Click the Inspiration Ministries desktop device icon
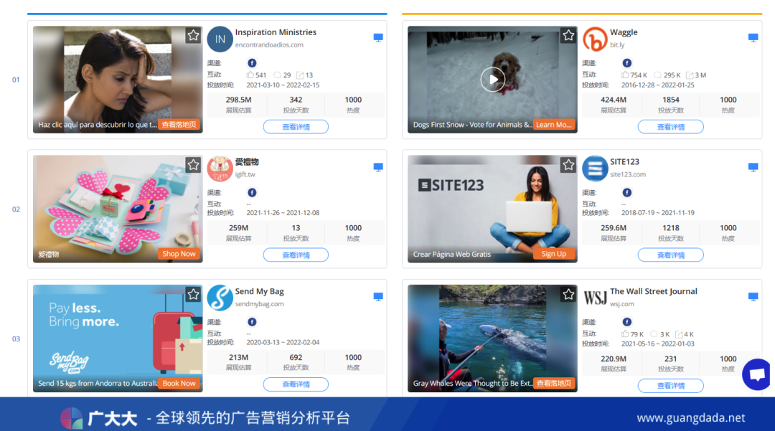The height and width of the screenshot is (431, 775). tap(378, 37)
